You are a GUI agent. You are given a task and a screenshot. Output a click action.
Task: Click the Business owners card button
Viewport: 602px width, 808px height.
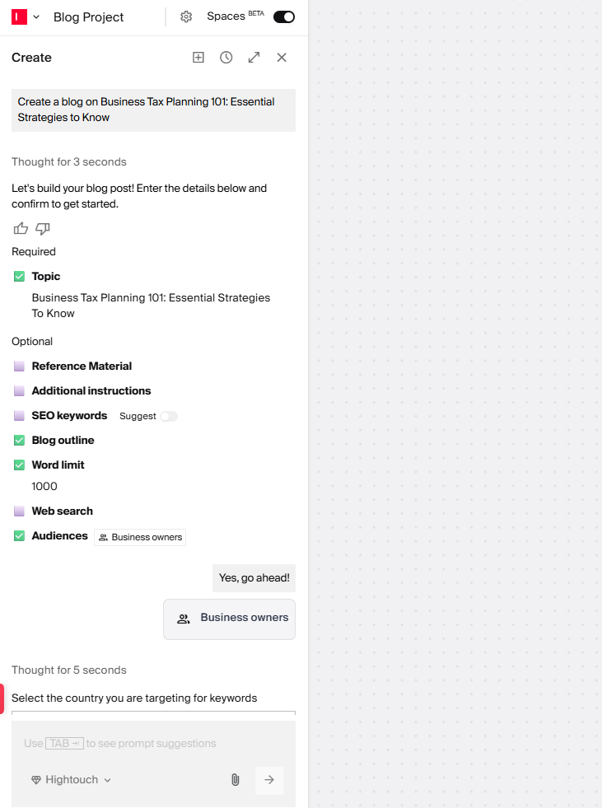[x=230, y=619]
